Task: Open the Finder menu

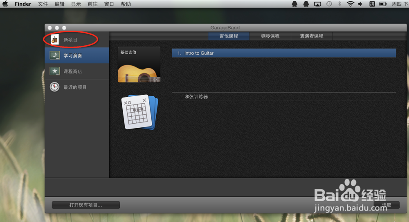Action: click(23, 4)
